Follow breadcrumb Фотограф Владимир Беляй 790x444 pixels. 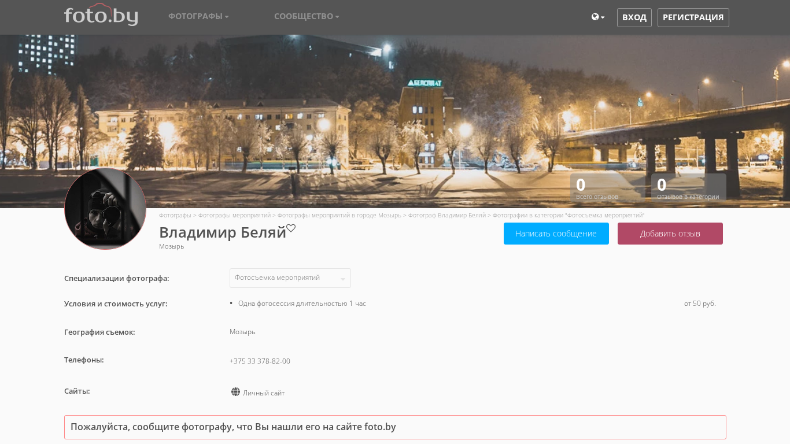tap(447, 215)
